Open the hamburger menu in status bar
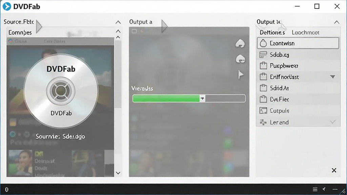347x195 pixels. tap(315, 190)
